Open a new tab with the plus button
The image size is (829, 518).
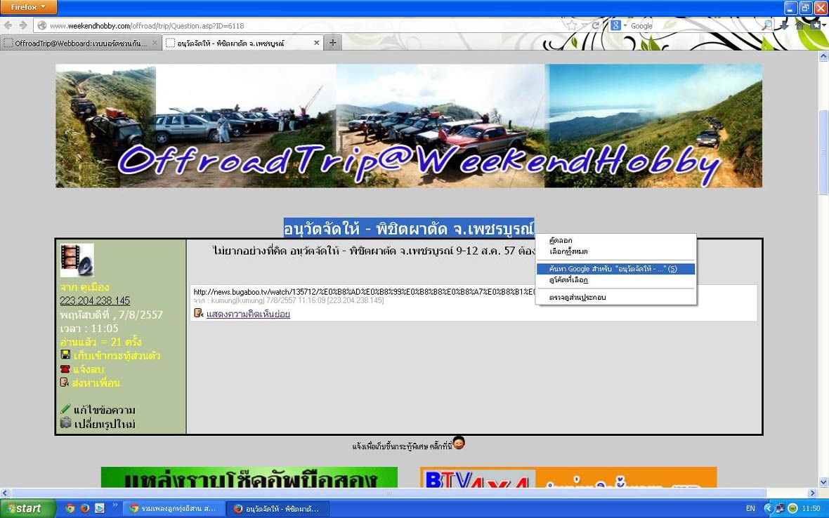[333, 43]
